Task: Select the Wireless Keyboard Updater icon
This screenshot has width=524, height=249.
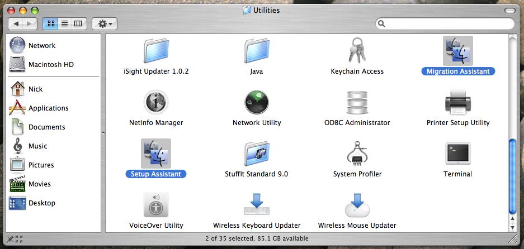Action: [x=257, y=204]
